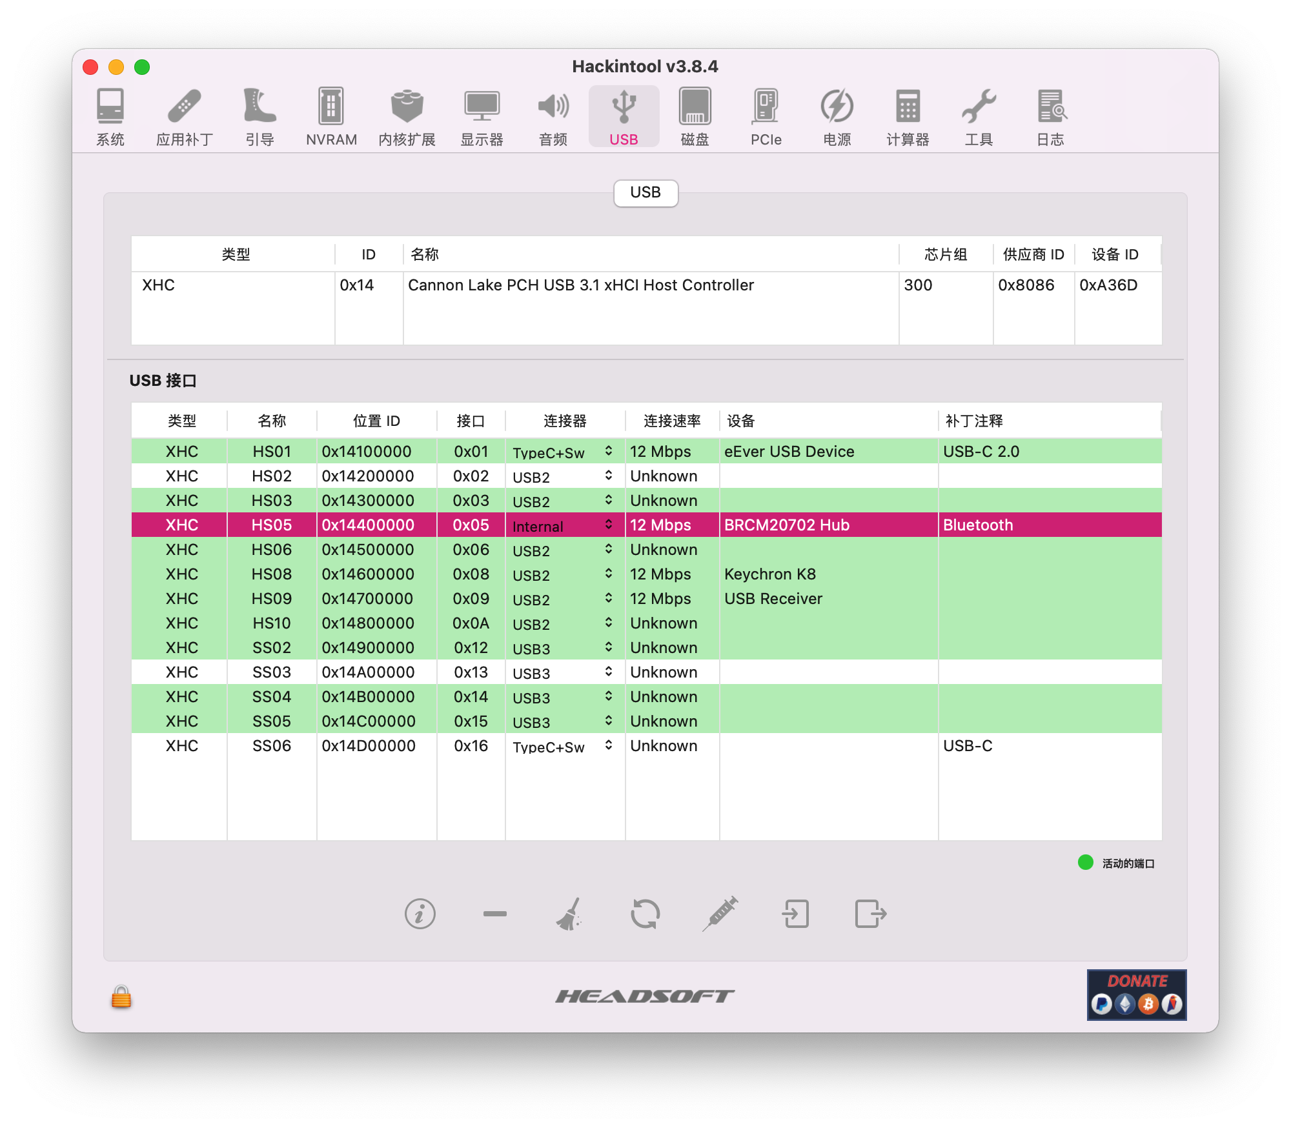Select the eEver USB Device cell
Image resolution: width=1291 pixels, height=1128 pixels.
click(829, 452)
